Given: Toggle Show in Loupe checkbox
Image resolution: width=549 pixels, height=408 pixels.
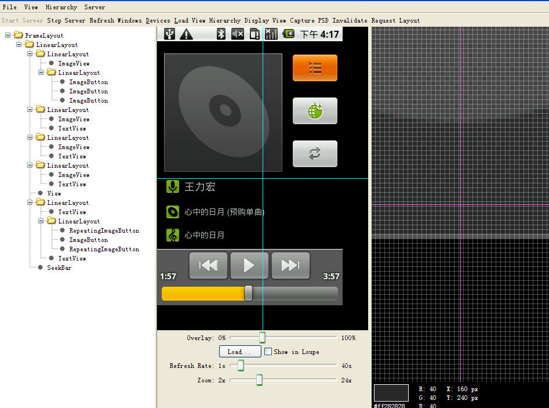Looking at the screenshot, I should [268, 352].
